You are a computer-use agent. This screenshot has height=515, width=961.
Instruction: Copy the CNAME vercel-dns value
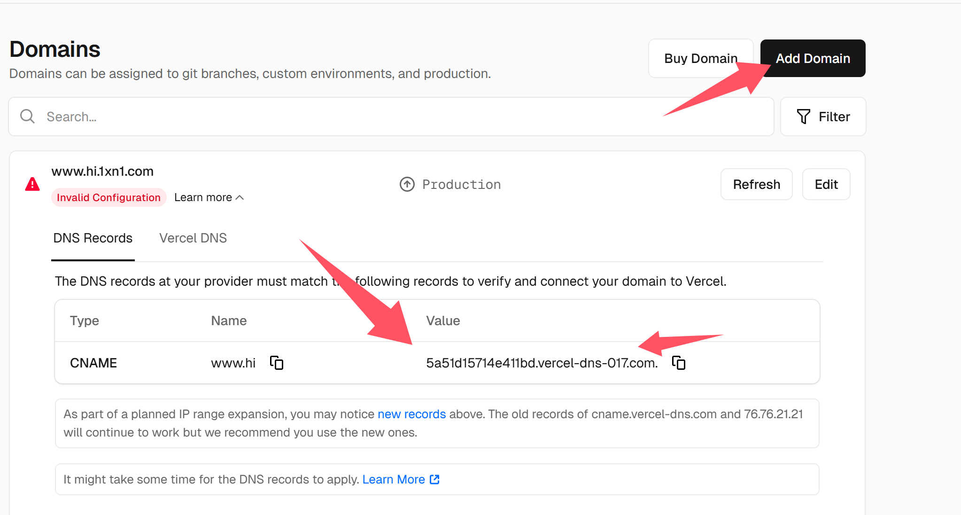679,363
